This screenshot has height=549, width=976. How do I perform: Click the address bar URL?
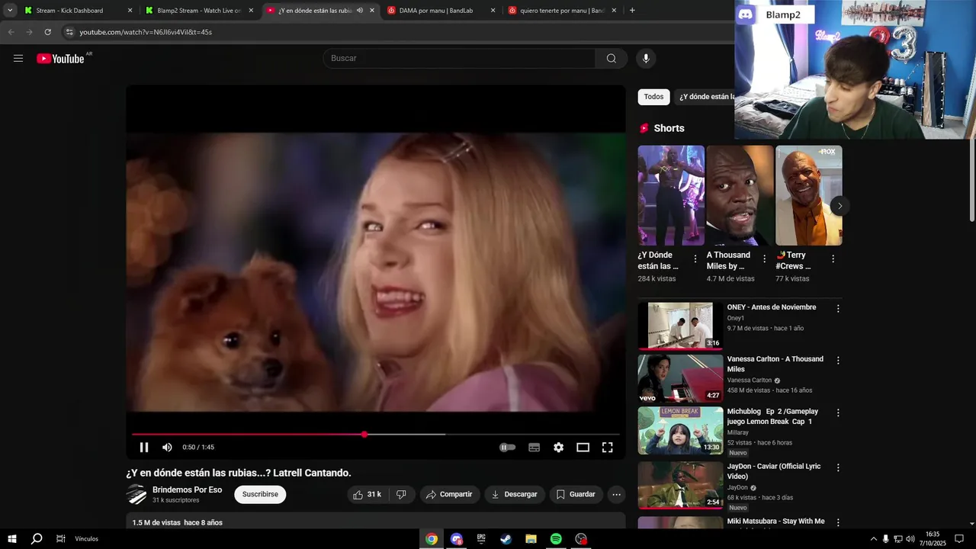(146, 32)
